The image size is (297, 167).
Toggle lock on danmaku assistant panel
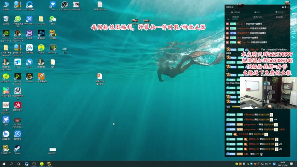pos(283,7)
